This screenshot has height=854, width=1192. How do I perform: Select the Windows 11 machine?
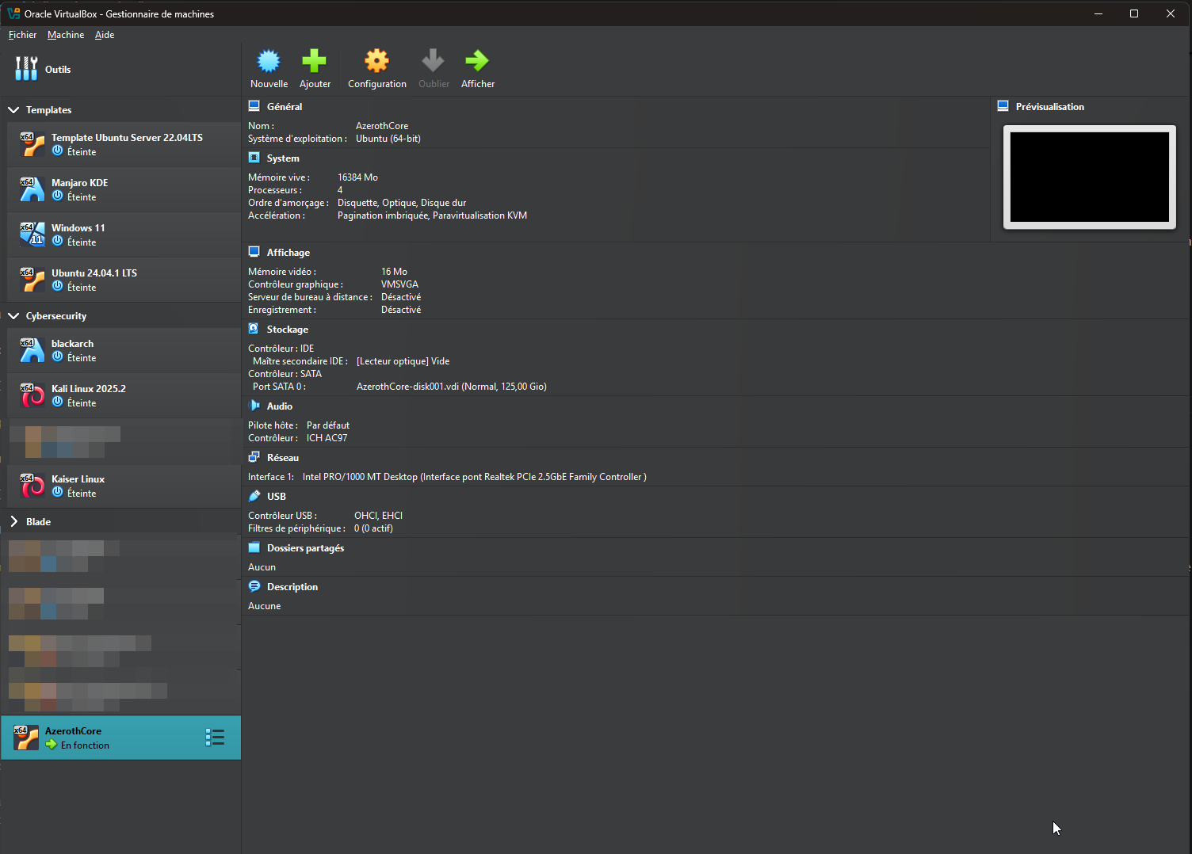coord(124,234)
